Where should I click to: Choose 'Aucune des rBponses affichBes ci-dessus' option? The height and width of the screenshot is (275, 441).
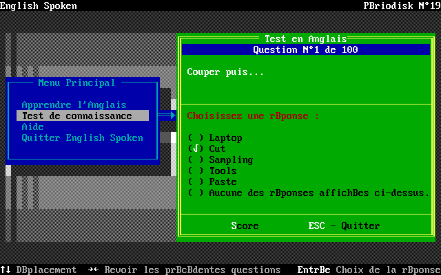coord(309,192)
